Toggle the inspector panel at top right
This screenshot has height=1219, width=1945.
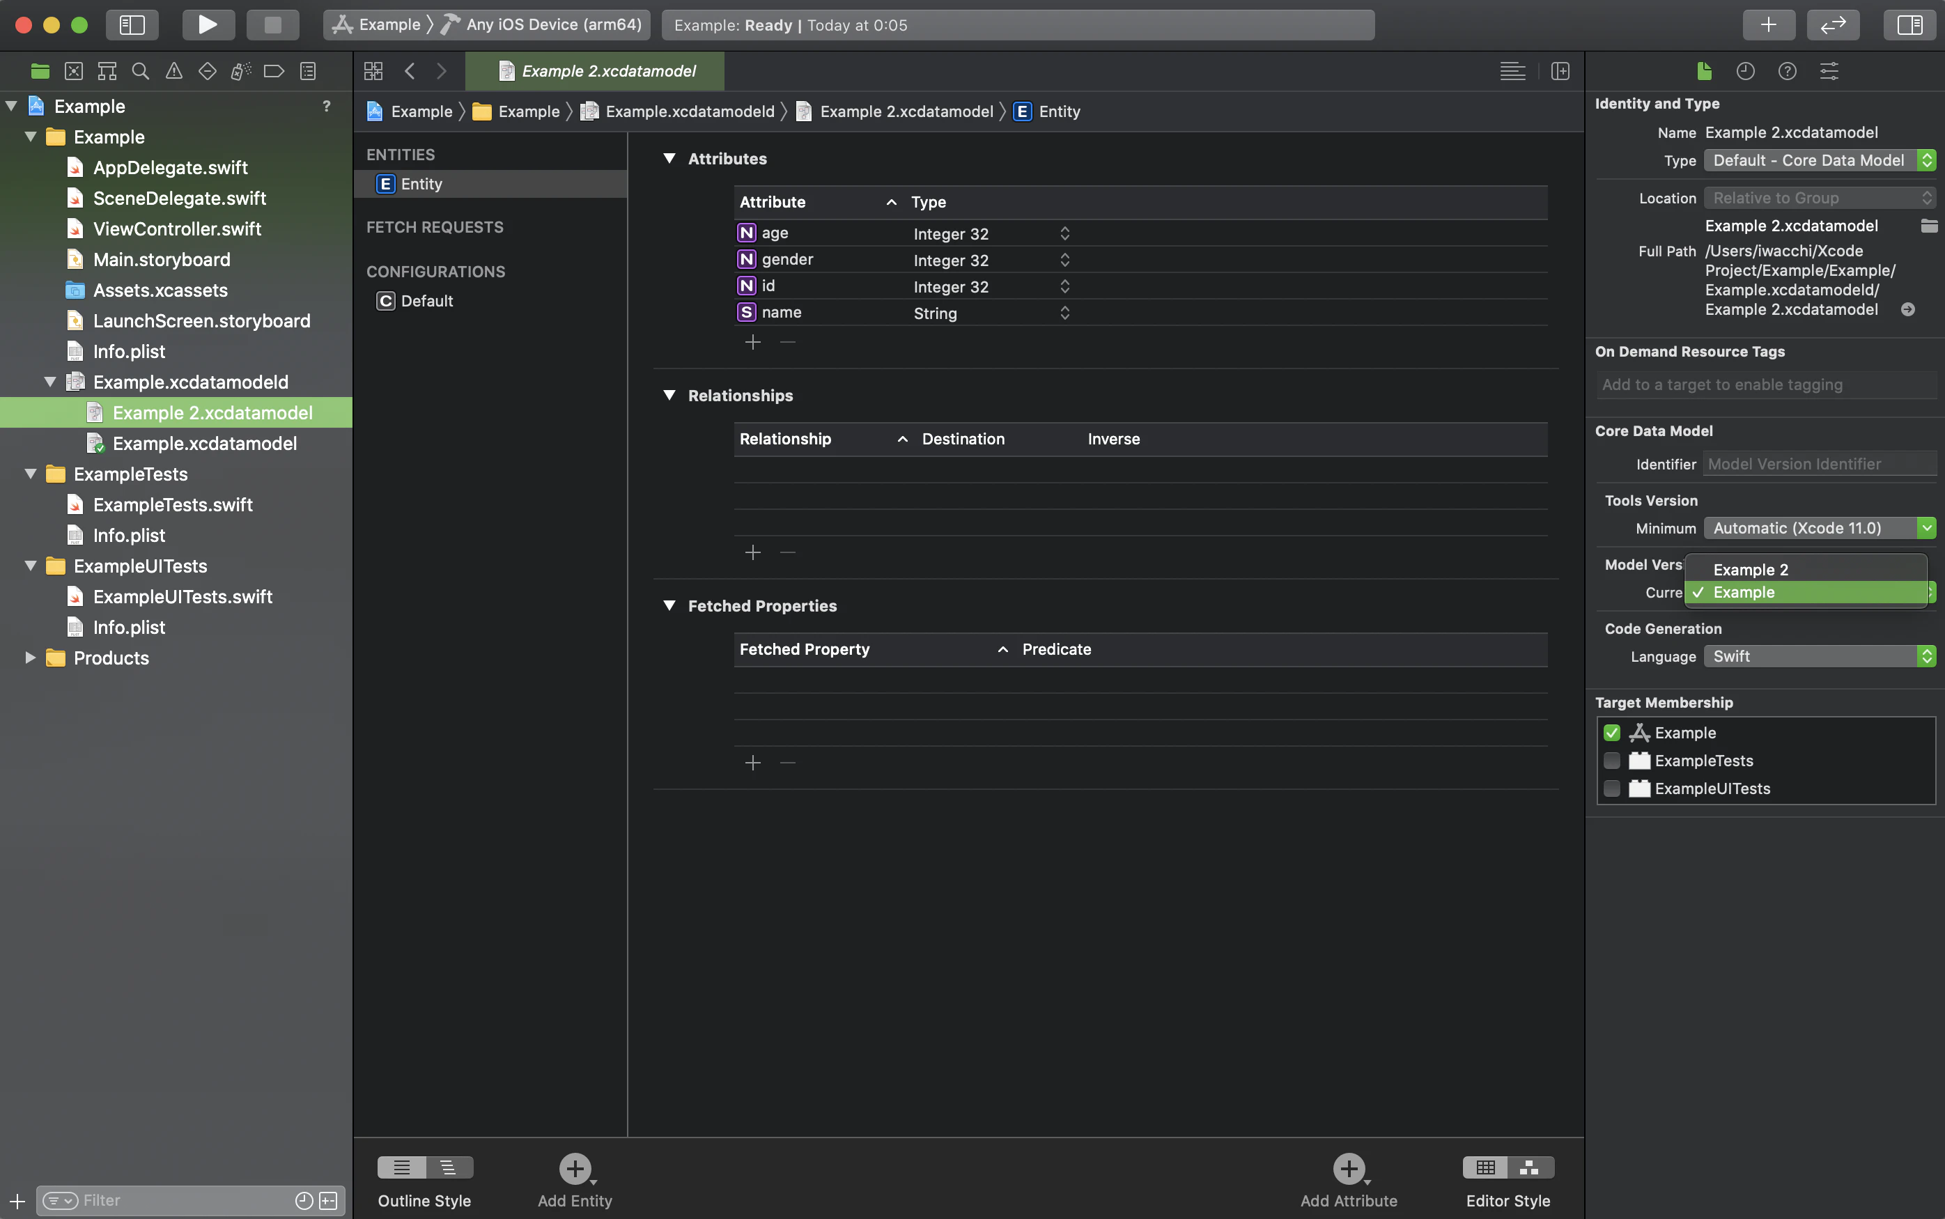tap(1909, 24)
